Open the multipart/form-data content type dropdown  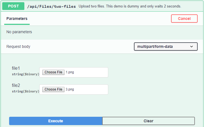click(166, 46)
